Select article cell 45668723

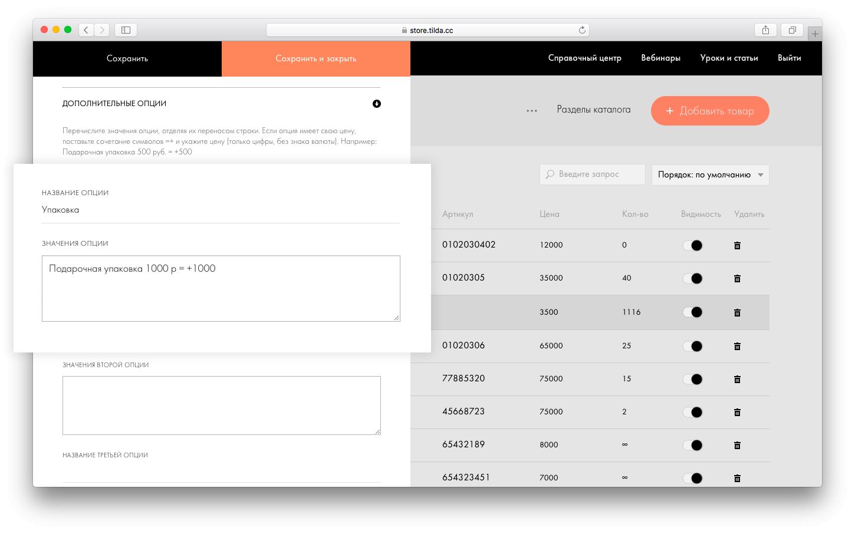pyautogui.click(x=463, y=411)
